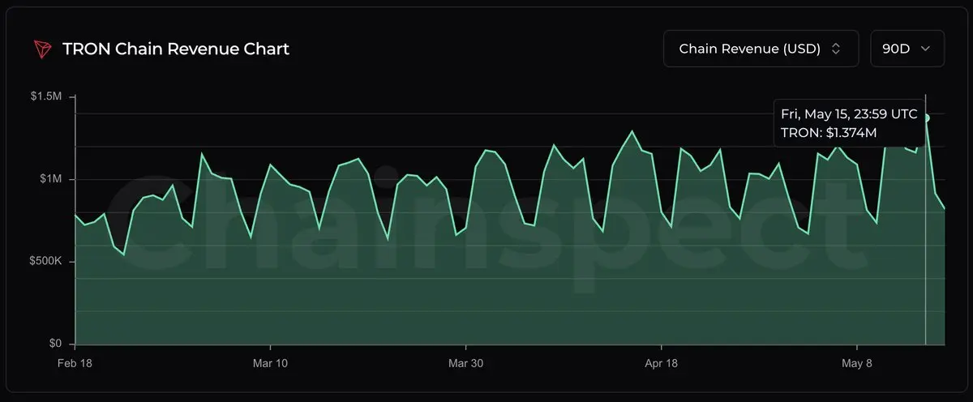The height and width of the screenshot is (402, 973).
Task: Click the up-down chevron beside Chain Revenue
Action: (x=835, y=49)
